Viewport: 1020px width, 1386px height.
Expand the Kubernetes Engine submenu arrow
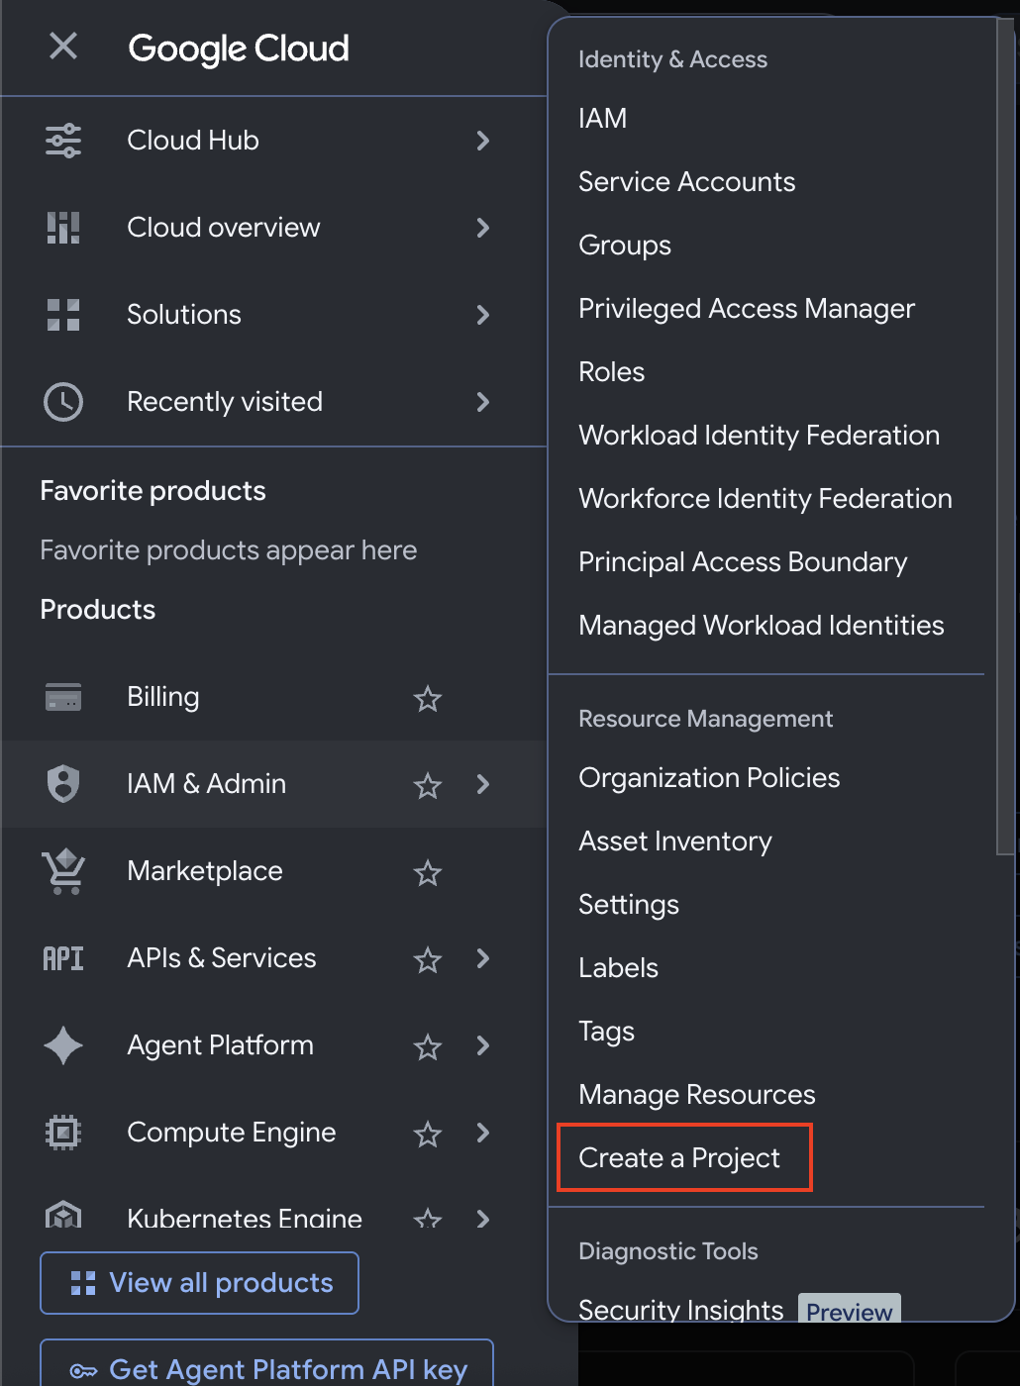coord(483,1219)
